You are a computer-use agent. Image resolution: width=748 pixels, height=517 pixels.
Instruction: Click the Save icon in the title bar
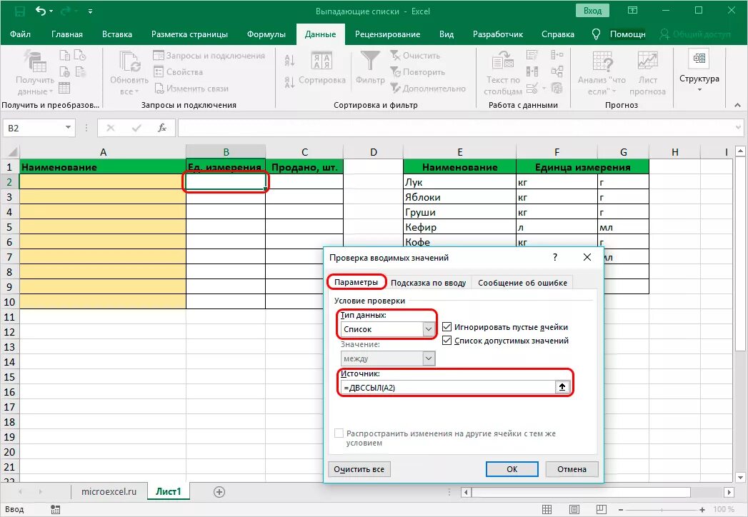pos(19,11)
